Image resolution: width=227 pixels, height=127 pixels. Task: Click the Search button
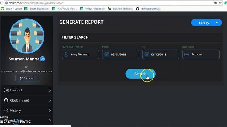point(140,74)
